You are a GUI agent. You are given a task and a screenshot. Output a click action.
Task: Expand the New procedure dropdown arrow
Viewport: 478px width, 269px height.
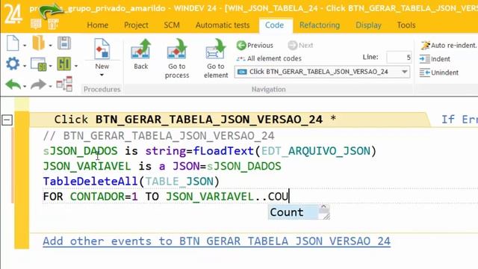coord(102,75)
